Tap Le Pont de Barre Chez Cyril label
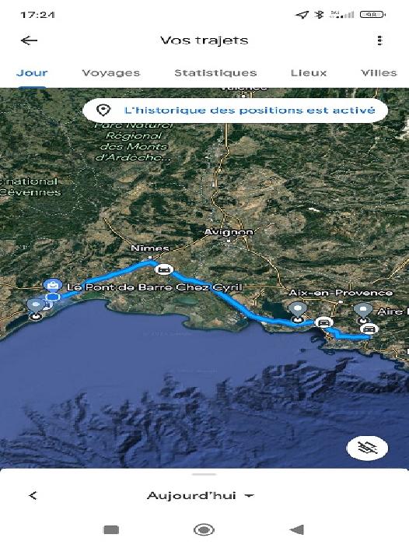409x545 pixels. (x=155, y=287)
